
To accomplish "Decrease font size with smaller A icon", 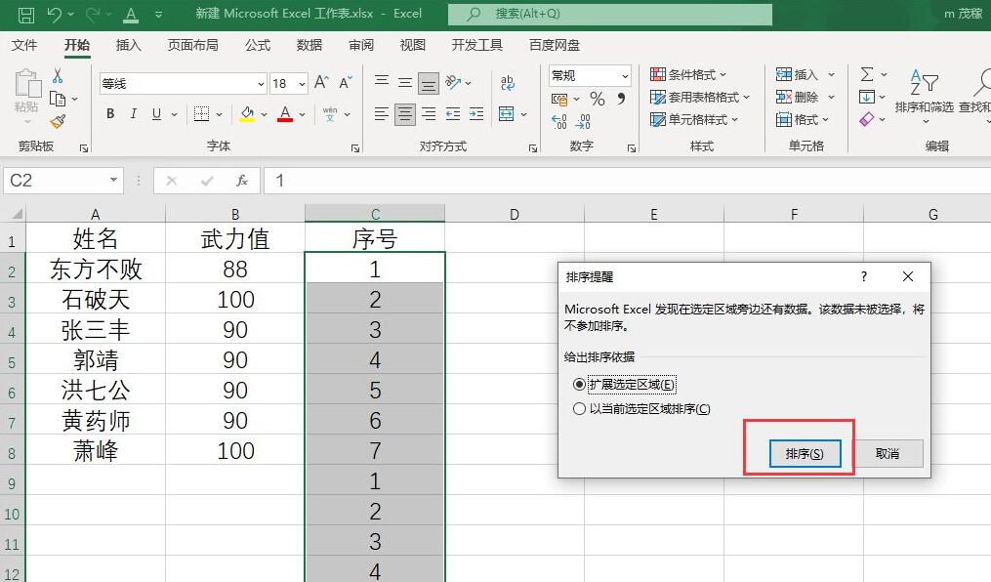I will [345, 83].
